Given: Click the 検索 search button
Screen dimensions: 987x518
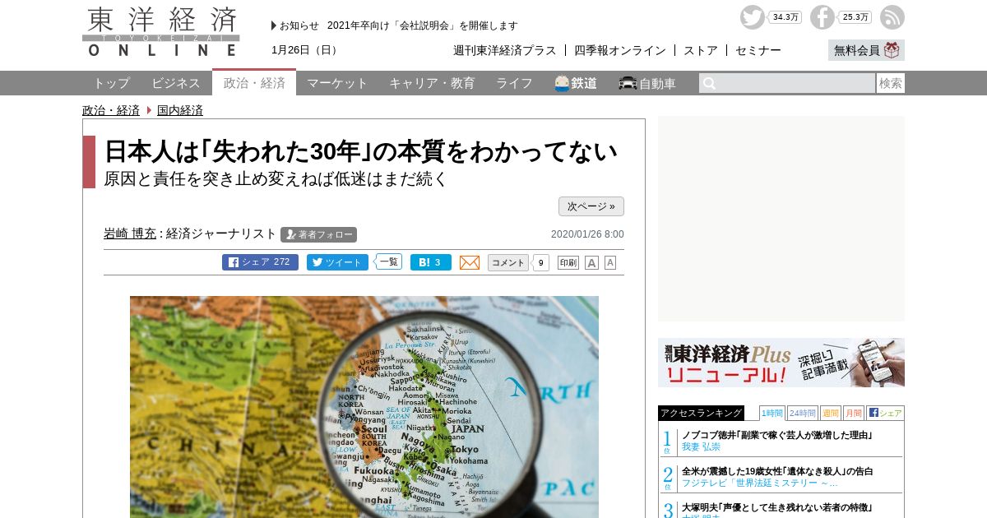Looking at the screenshot, I should click(x=891, y=83).
